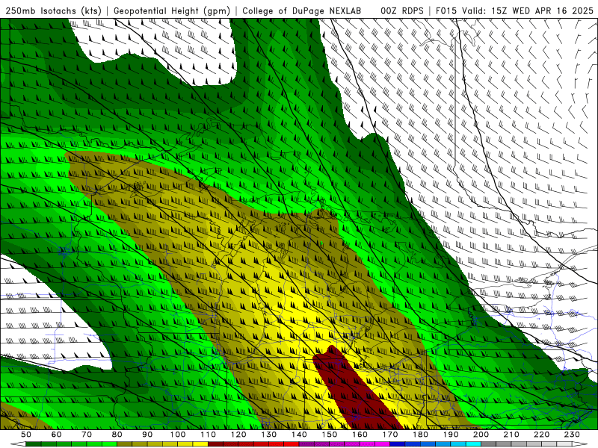
Task: Click the 130 label on the legend
Action: [x=269, y=435]
